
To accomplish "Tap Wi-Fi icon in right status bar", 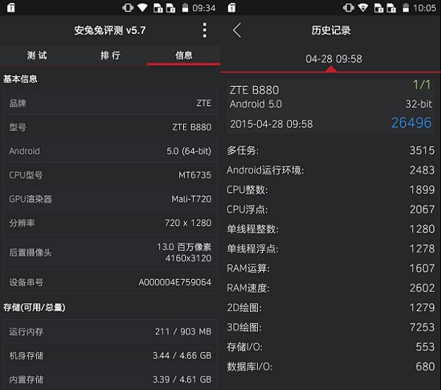I will pyautogui.click(x=363, y=7).
